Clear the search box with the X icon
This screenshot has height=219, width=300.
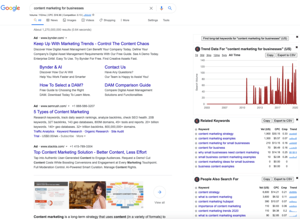pyautogui.click(x=151, y=8)
